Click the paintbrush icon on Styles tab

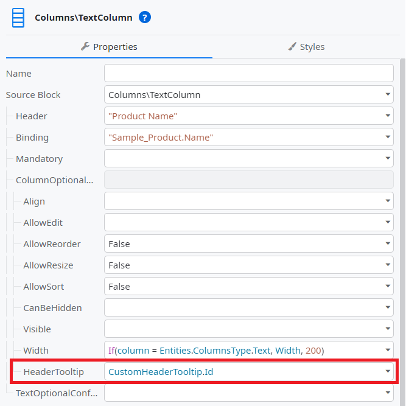292,47
